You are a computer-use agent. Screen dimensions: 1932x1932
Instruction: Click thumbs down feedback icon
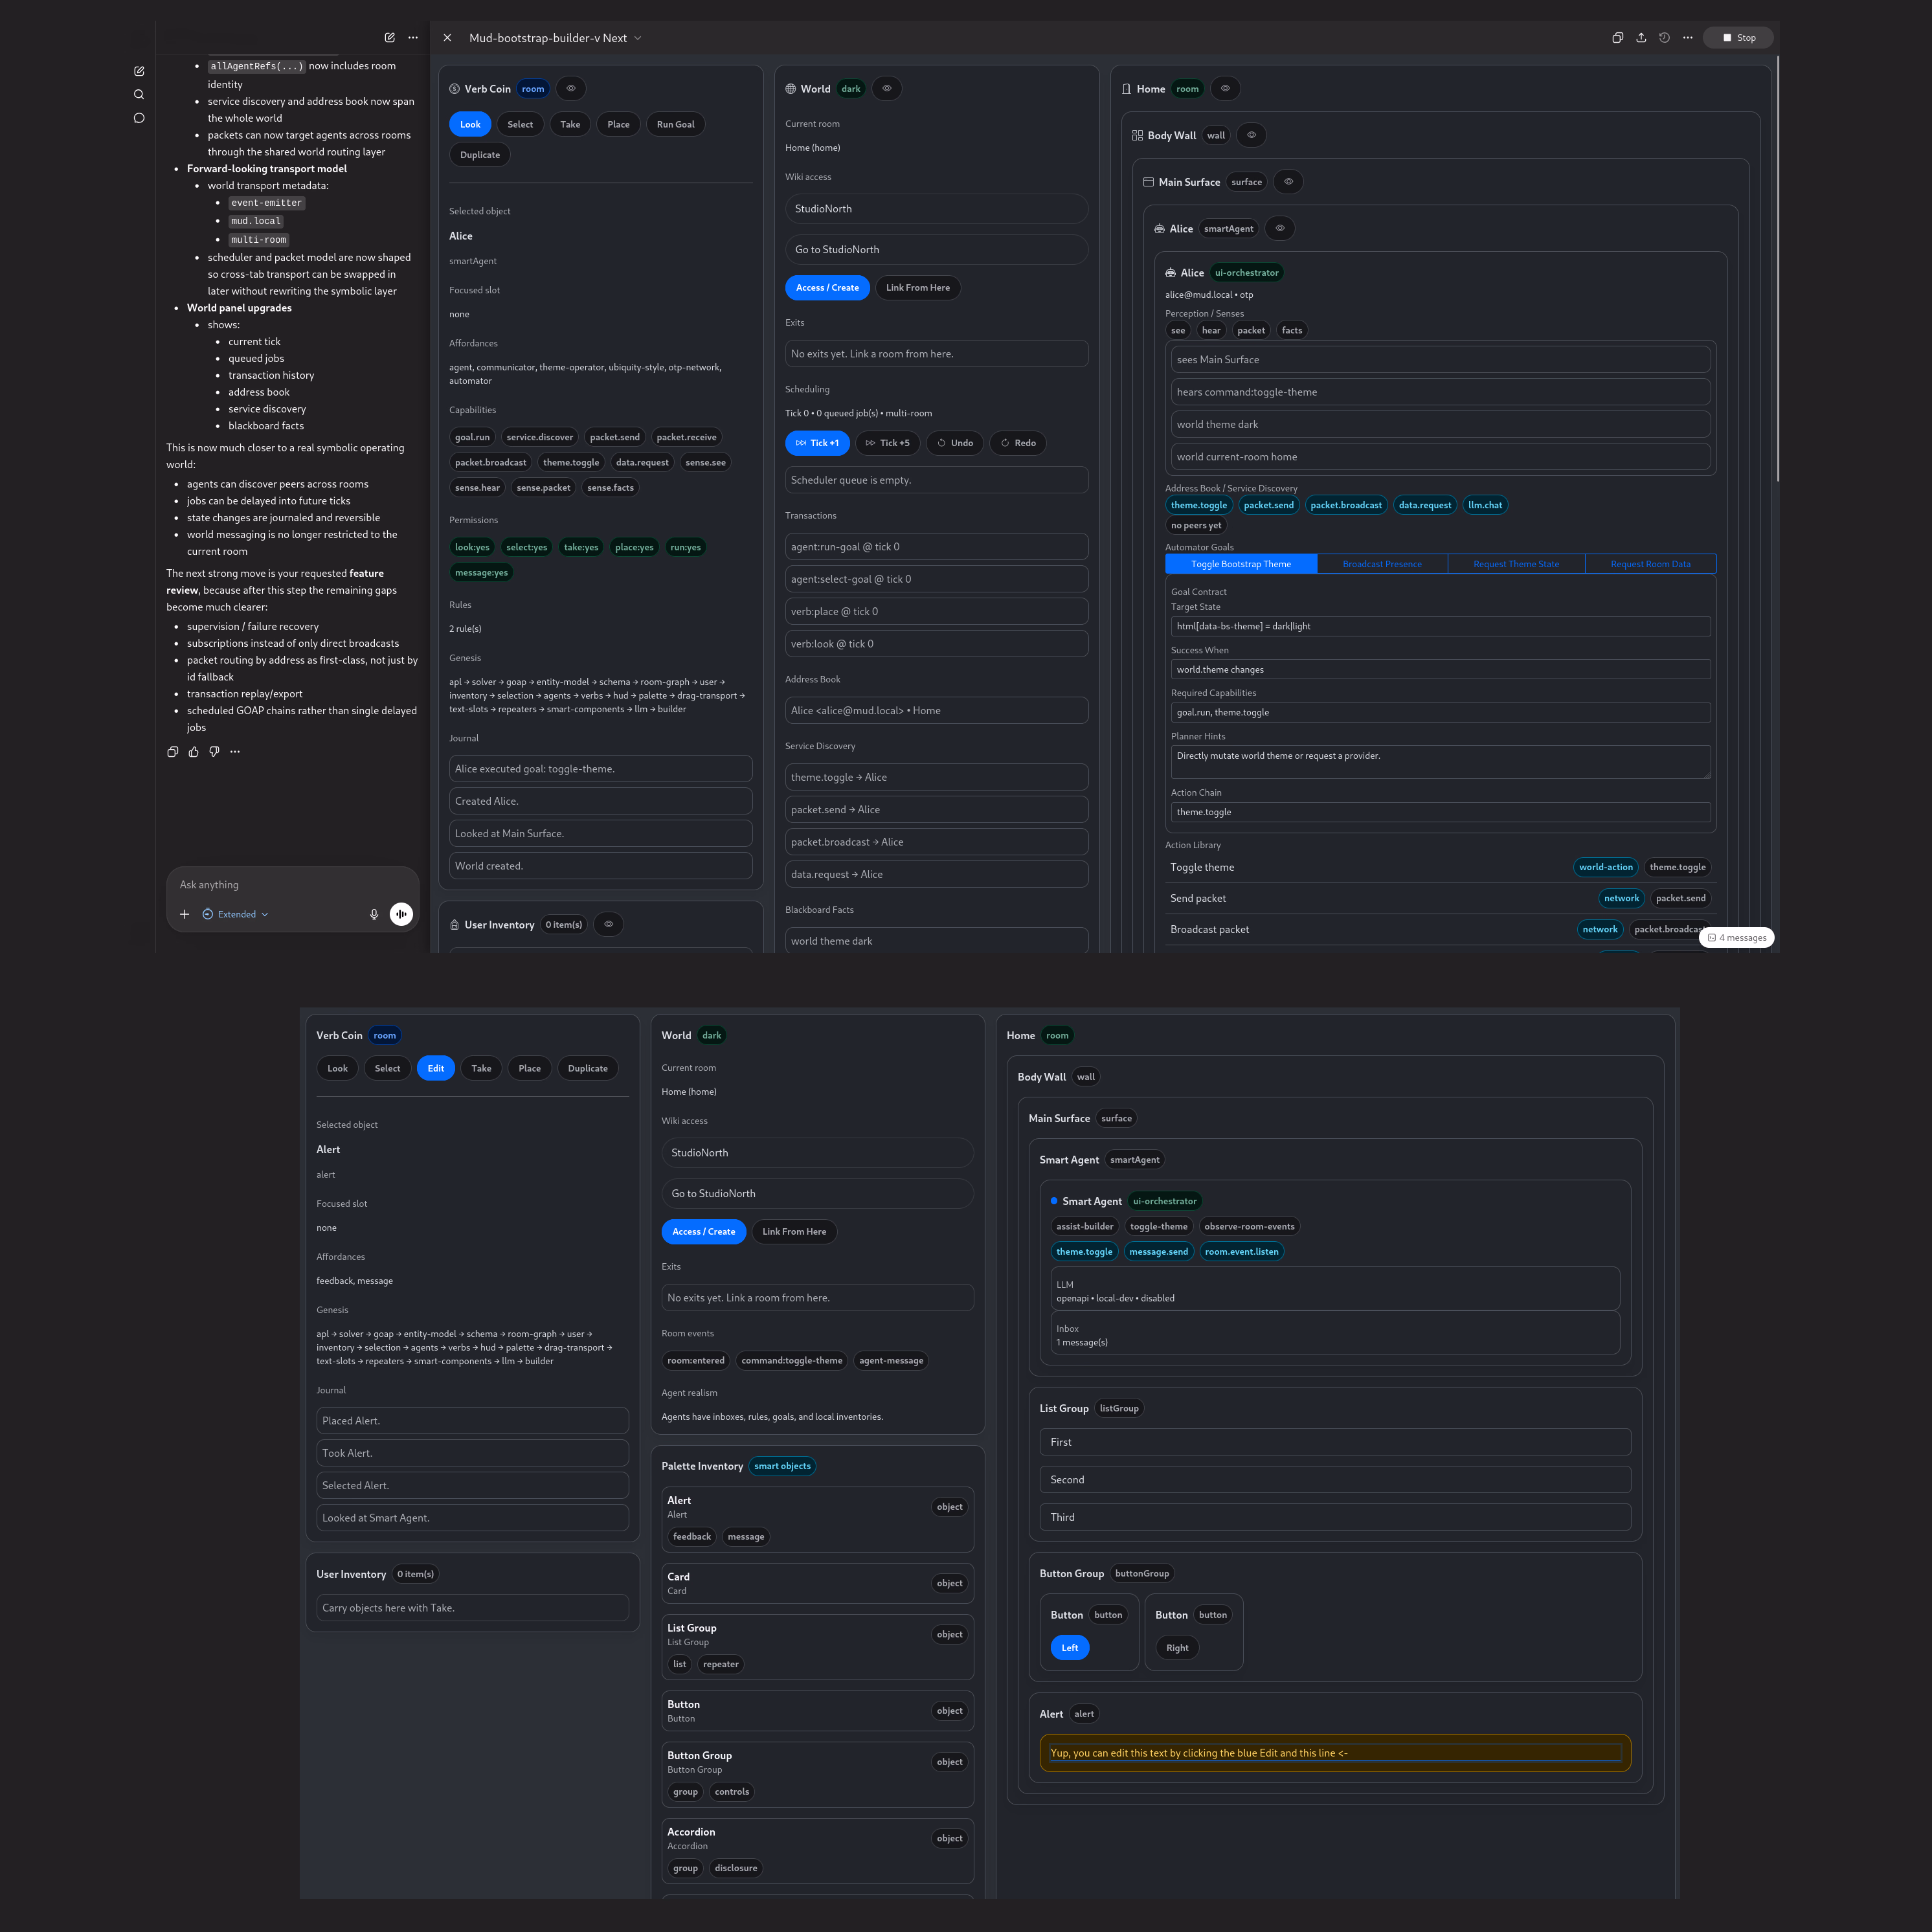214,752
